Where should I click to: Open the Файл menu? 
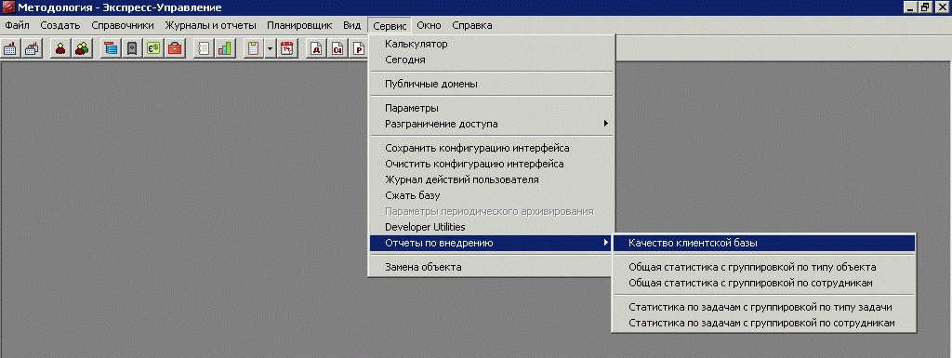pyautogui.click(x=17, y=25)
